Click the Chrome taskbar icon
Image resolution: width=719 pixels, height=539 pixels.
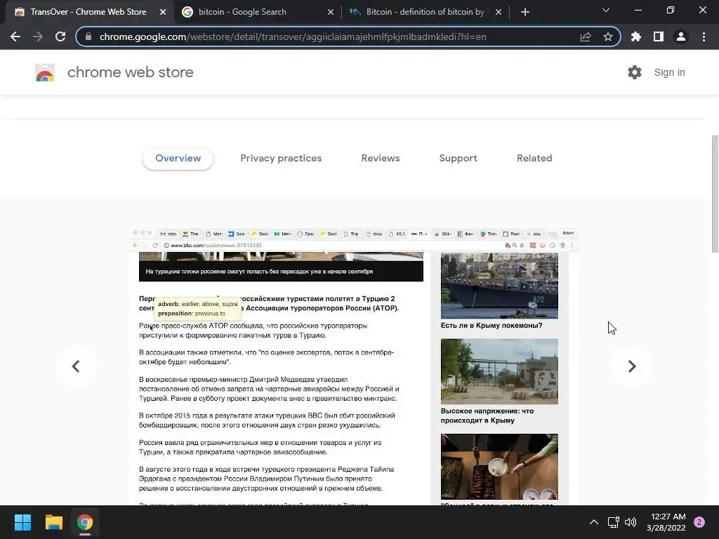[85, 522]
